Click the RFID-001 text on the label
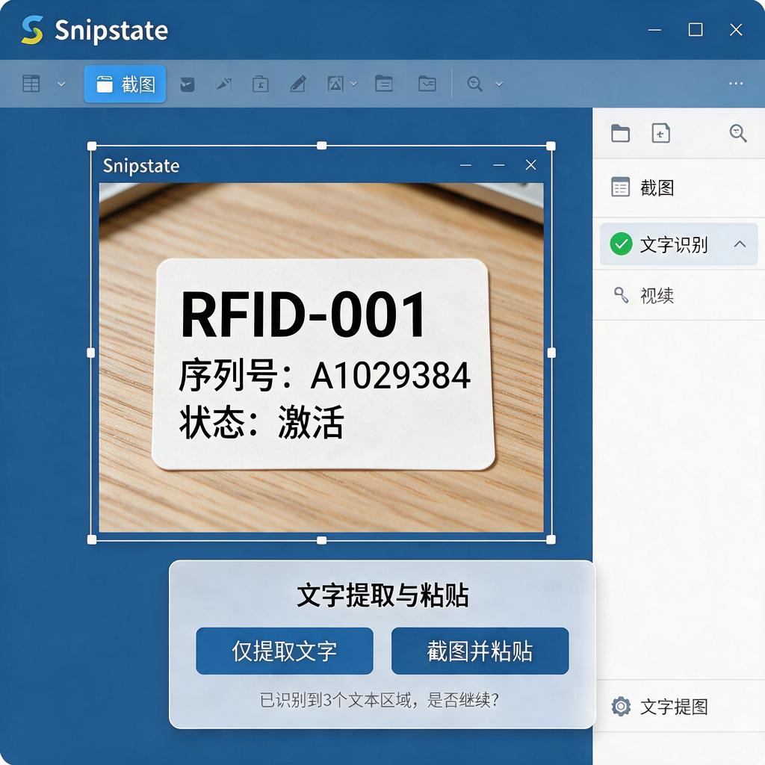 [x=303, y=315]
